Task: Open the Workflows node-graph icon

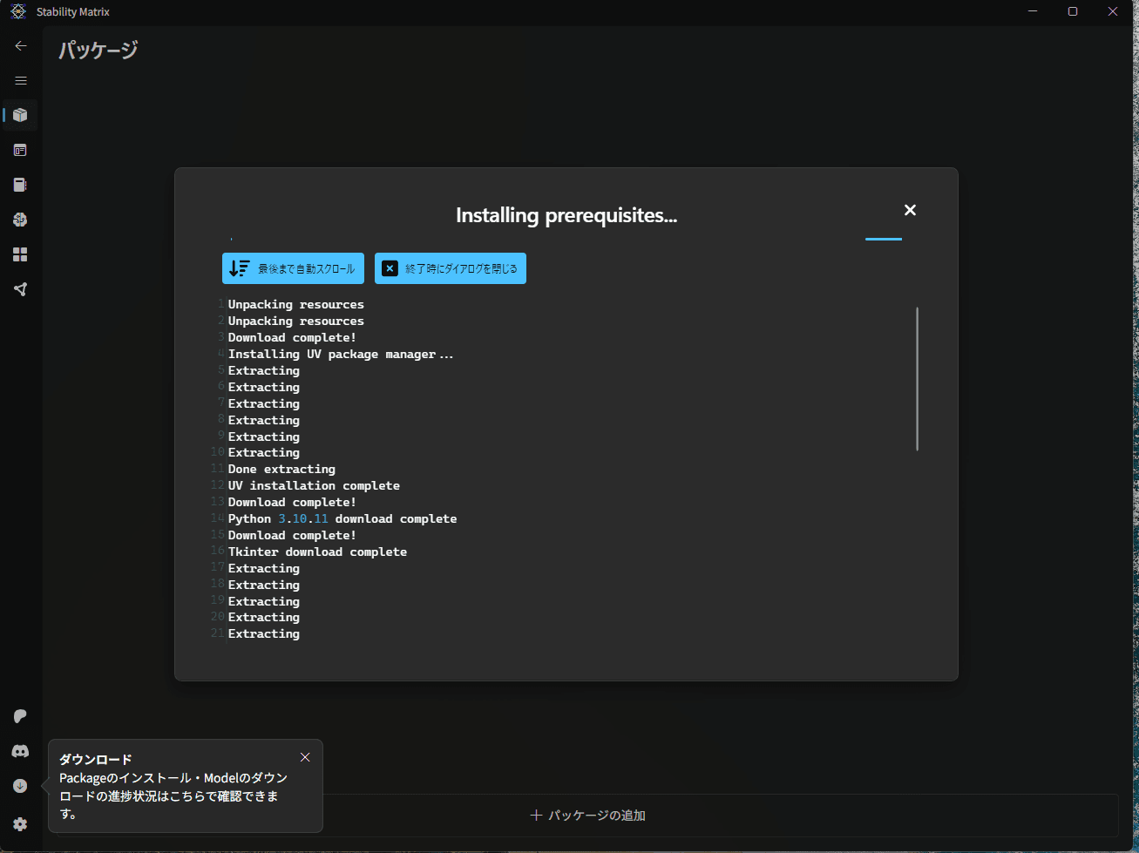Action: 21,289
